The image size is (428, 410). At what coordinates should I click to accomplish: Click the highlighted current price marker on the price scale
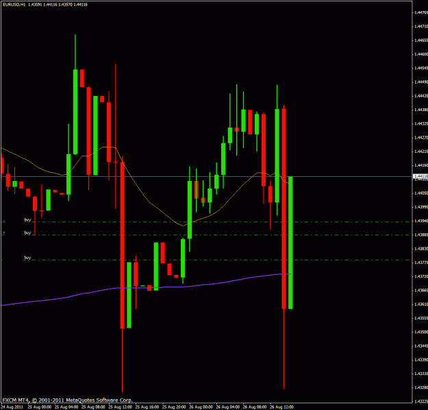point(420,176)
